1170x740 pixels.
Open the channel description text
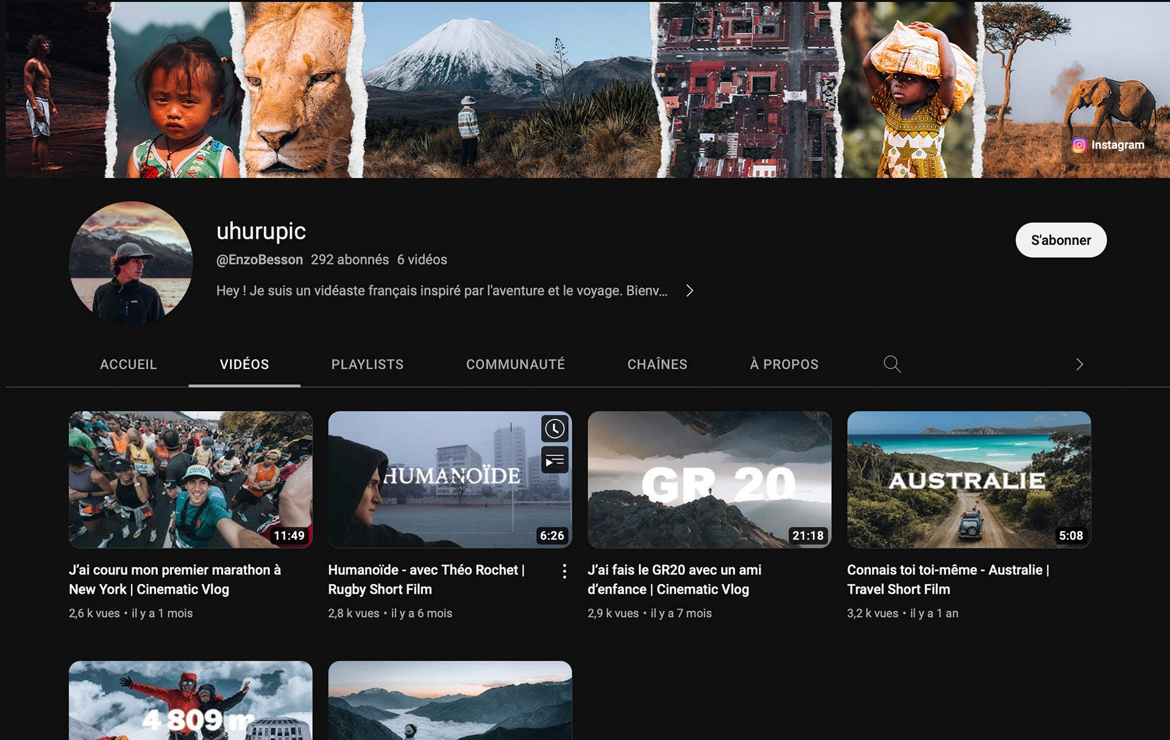[x=442, y=291]
